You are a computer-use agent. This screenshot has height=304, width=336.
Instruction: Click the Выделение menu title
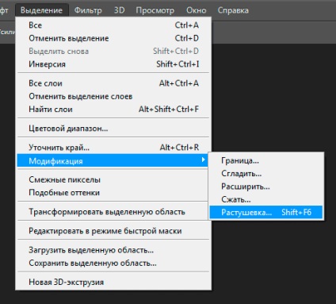click(41, 10)
